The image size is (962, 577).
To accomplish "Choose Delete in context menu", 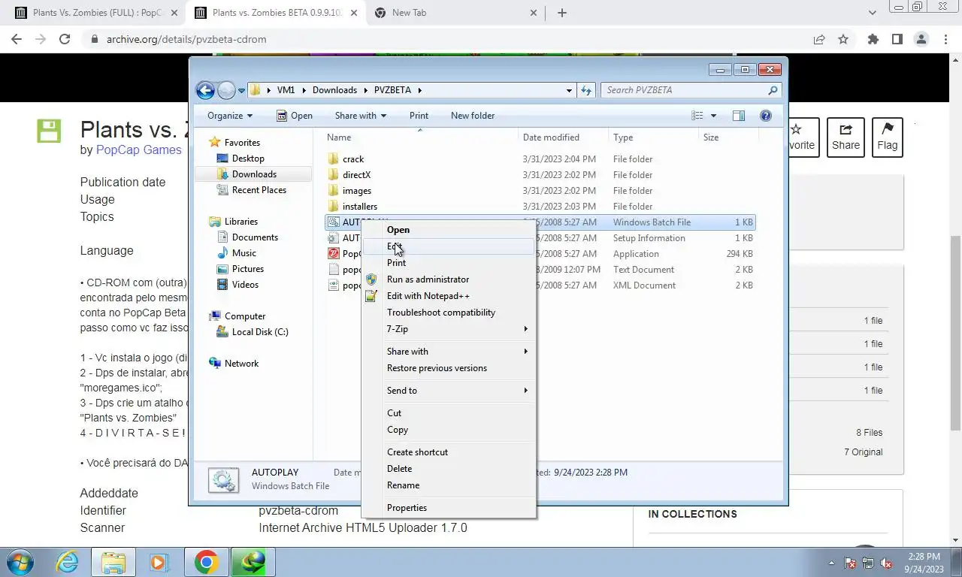I will coord(449,469).
